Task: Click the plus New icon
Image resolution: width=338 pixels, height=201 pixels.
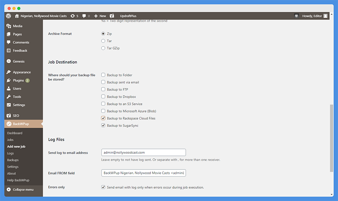Action: click(96, 16)
